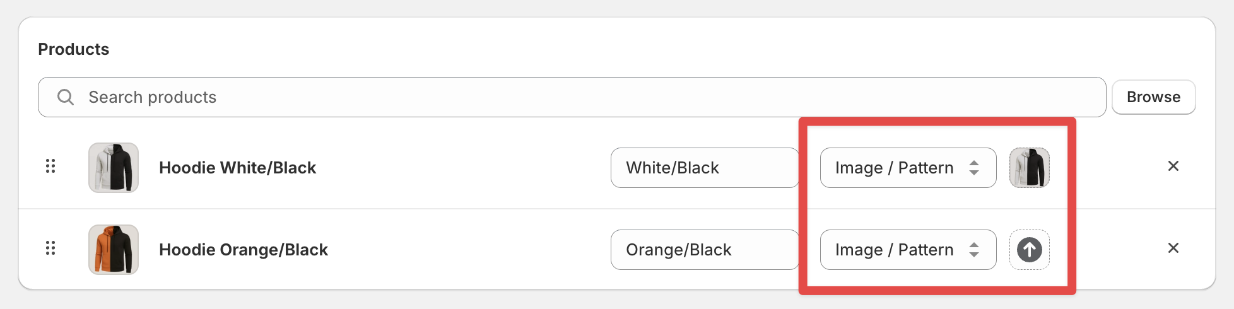Viewport: 1234px width, 309px height.
Task: Grab the drag handle for Hoodie Orange/Black
Action: tap(50, 248)
